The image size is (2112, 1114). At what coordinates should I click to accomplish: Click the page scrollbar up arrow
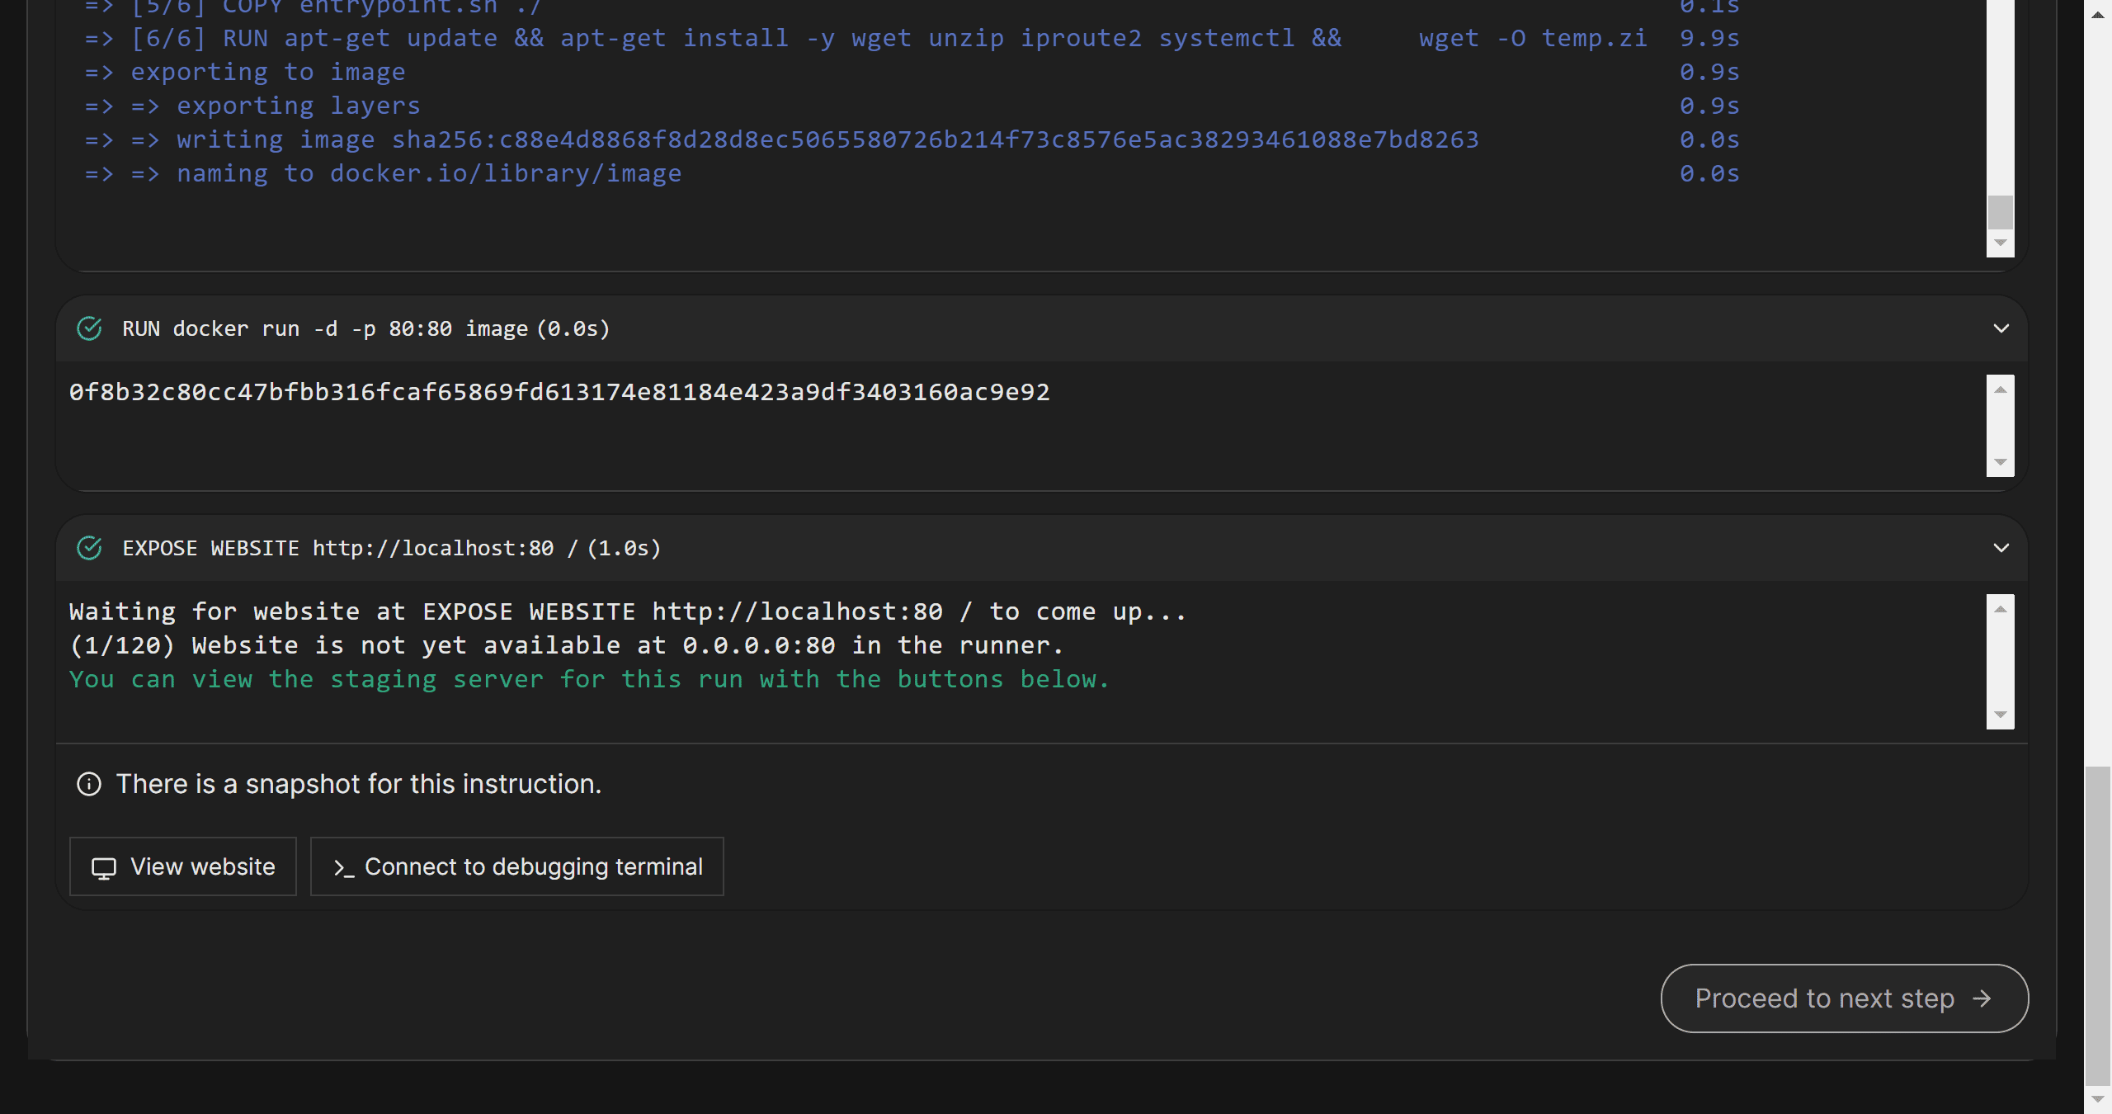2097,15
